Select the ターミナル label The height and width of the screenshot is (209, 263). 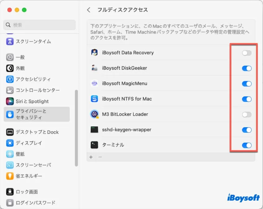[113, 145]
